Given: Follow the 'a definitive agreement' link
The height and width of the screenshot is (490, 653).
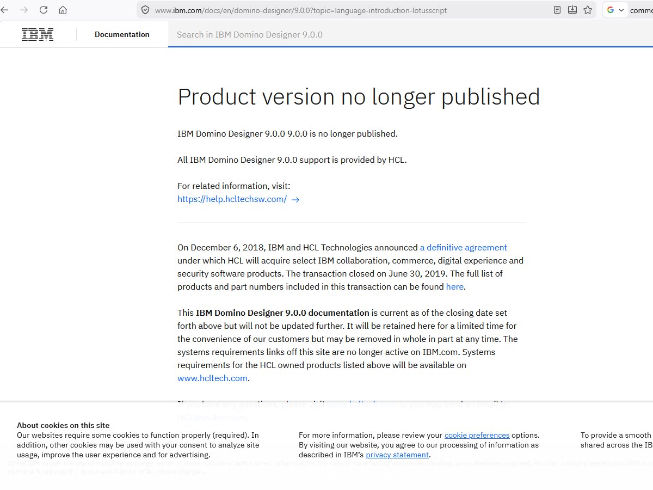Looking at the screenshot, I should tap(463, 247).
